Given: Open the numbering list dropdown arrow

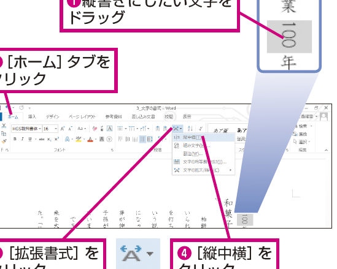Looking at the screenshot, I should coord(137,129).
